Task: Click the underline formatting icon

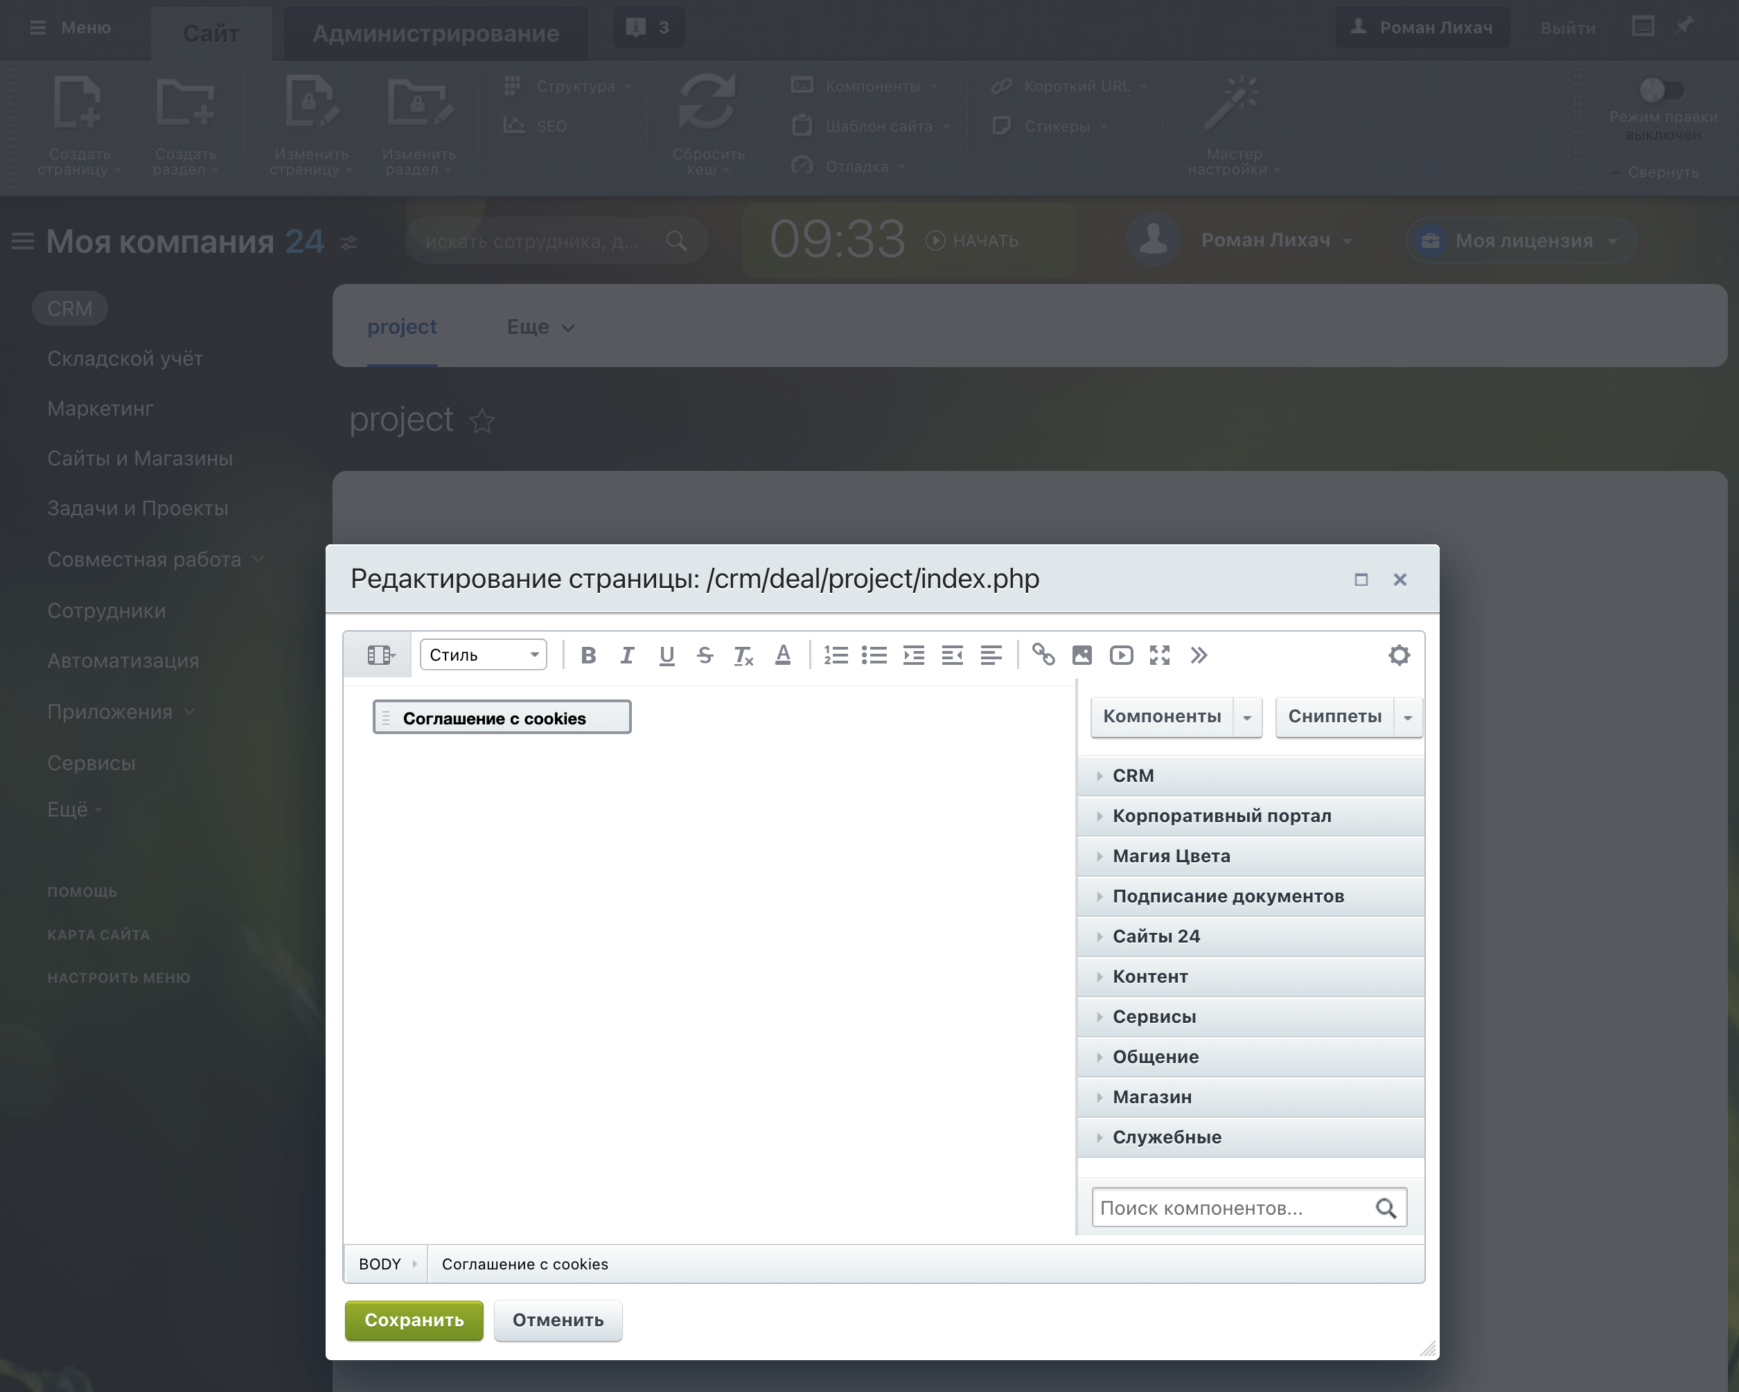Action: [667, 655]
